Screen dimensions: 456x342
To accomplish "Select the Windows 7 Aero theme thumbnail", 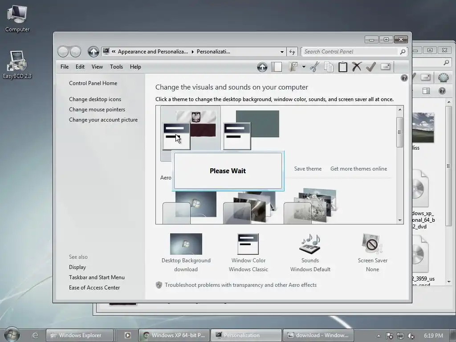I will [190, 207].
